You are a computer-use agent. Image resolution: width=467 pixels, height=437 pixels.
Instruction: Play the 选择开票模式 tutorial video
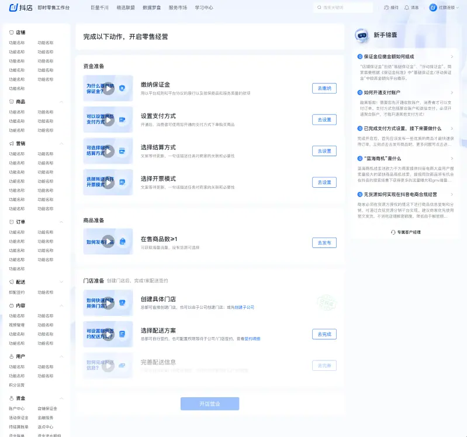(108, 183)
